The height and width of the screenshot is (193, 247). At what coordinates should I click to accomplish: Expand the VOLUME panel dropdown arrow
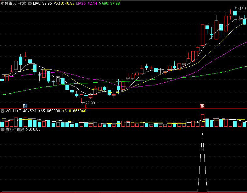coord(3,111)
